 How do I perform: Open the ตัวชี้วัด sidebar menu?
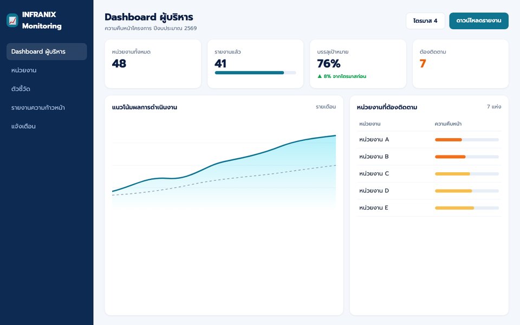47,89
